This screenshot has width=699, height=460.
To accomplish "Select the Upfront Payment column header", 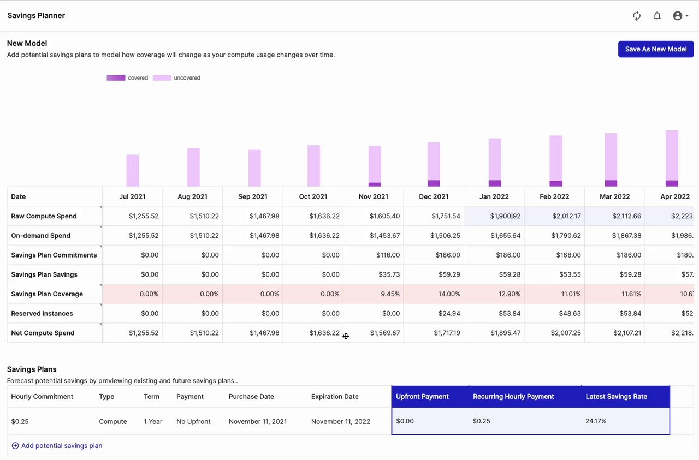I will 422,397.
